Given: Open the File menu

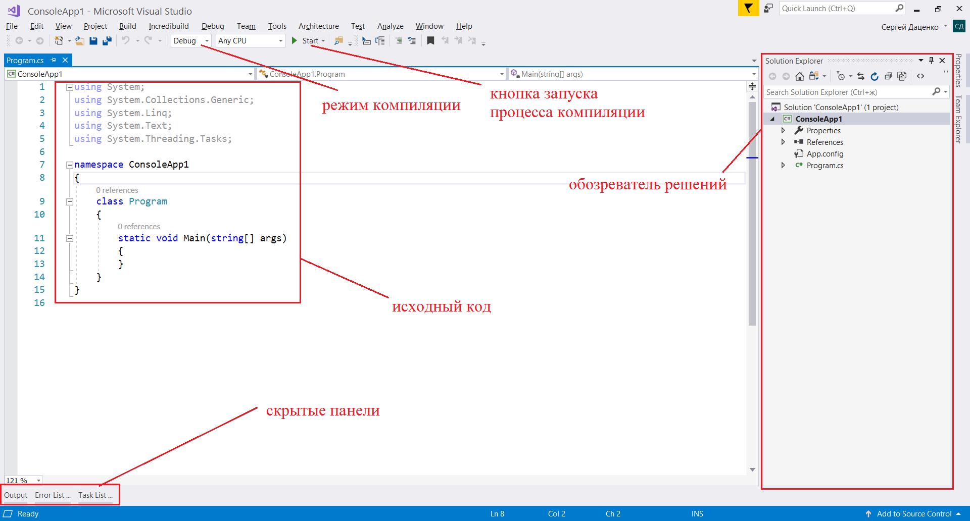Looking at the screenshot, I should coord(12,26).
